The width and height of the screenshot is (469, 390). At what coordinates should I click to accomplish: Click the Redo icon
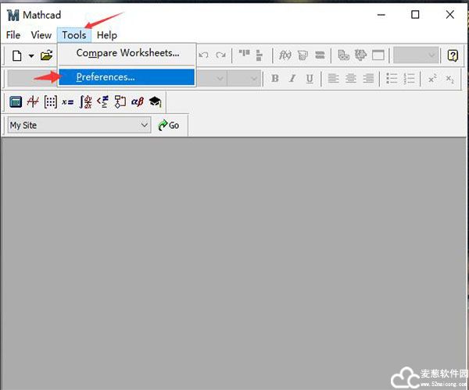(x=220, y=55)
